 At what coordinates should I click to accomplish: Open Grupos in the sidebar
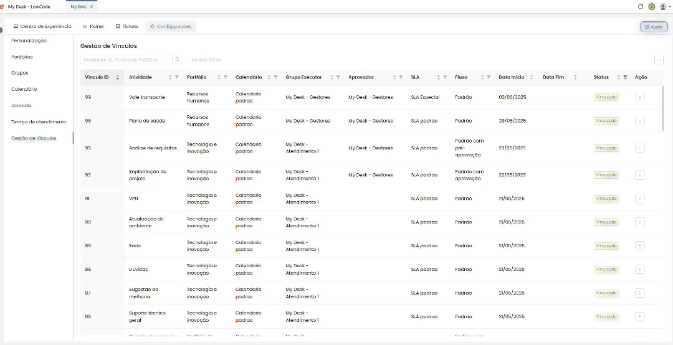20,73
